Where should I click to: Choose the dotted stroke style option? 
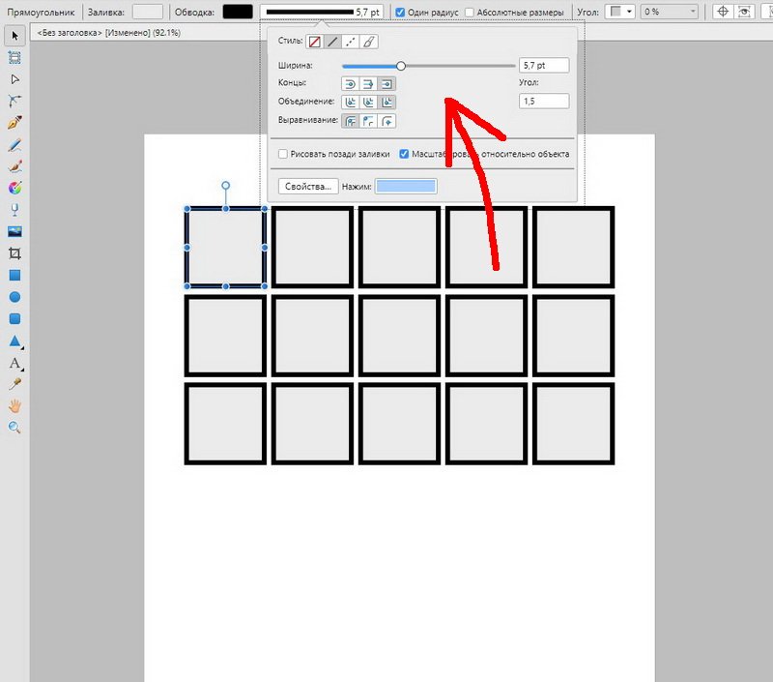(x=351, y=42)
